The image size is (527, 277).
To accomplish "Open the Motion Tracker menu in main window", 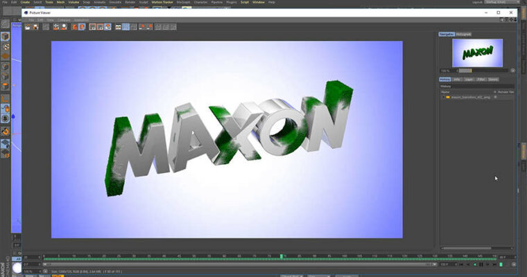I will 162,2.
